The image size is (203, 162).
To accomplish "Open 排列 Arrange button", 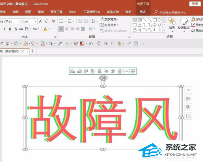I will [x=172, y=25].
